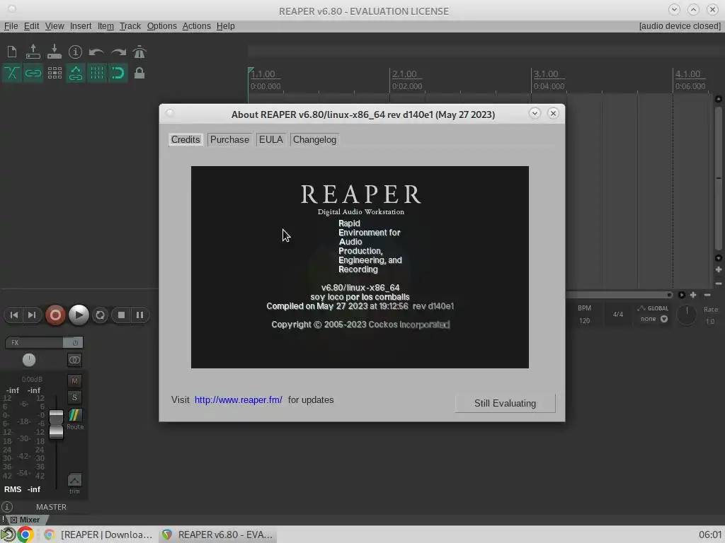Open the reaper.fm updates link
725x543 pixels.
[238, 400]
